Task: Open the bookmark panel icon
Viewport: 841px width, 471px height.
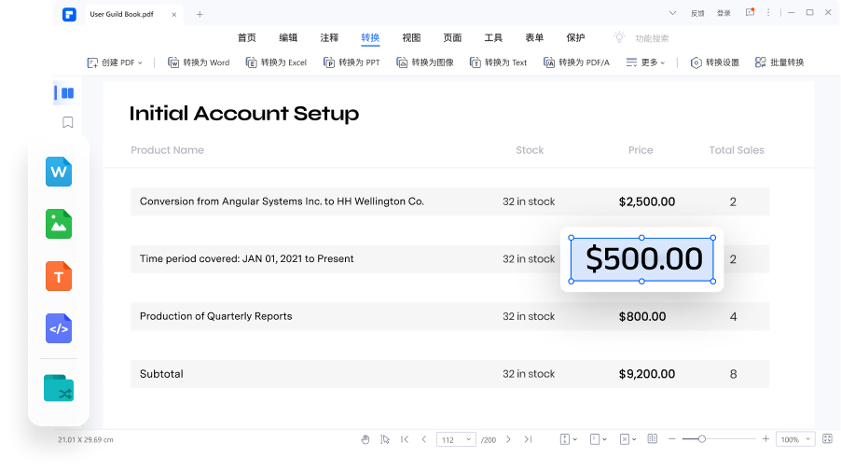Action: (x=67, y=122)
